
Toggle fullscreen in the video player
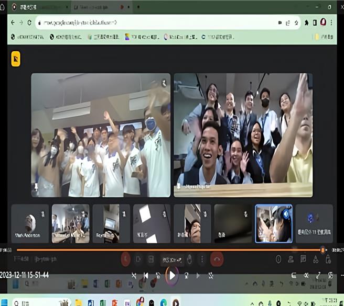tap(318, 276)
